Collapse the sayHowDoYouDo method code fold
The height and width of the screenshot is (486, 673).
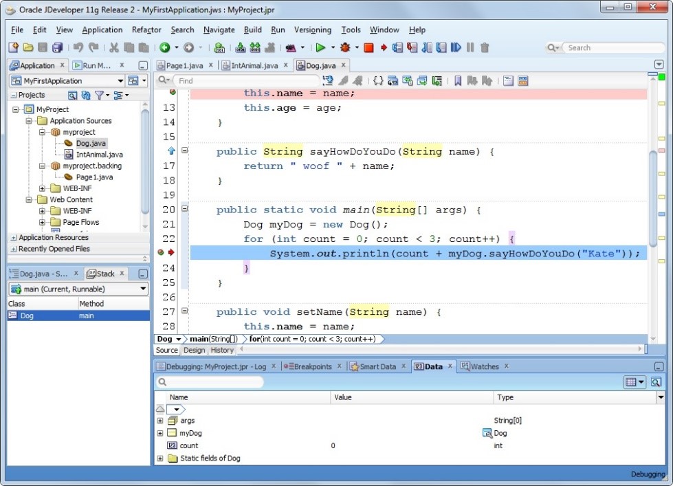pyautogui.click(x=184, y=151)
